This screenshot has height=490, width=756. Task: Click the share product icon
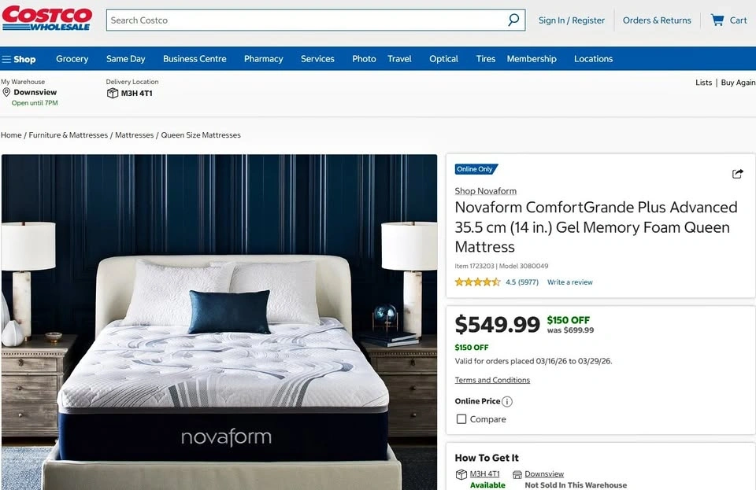click(x=737, y=174)
